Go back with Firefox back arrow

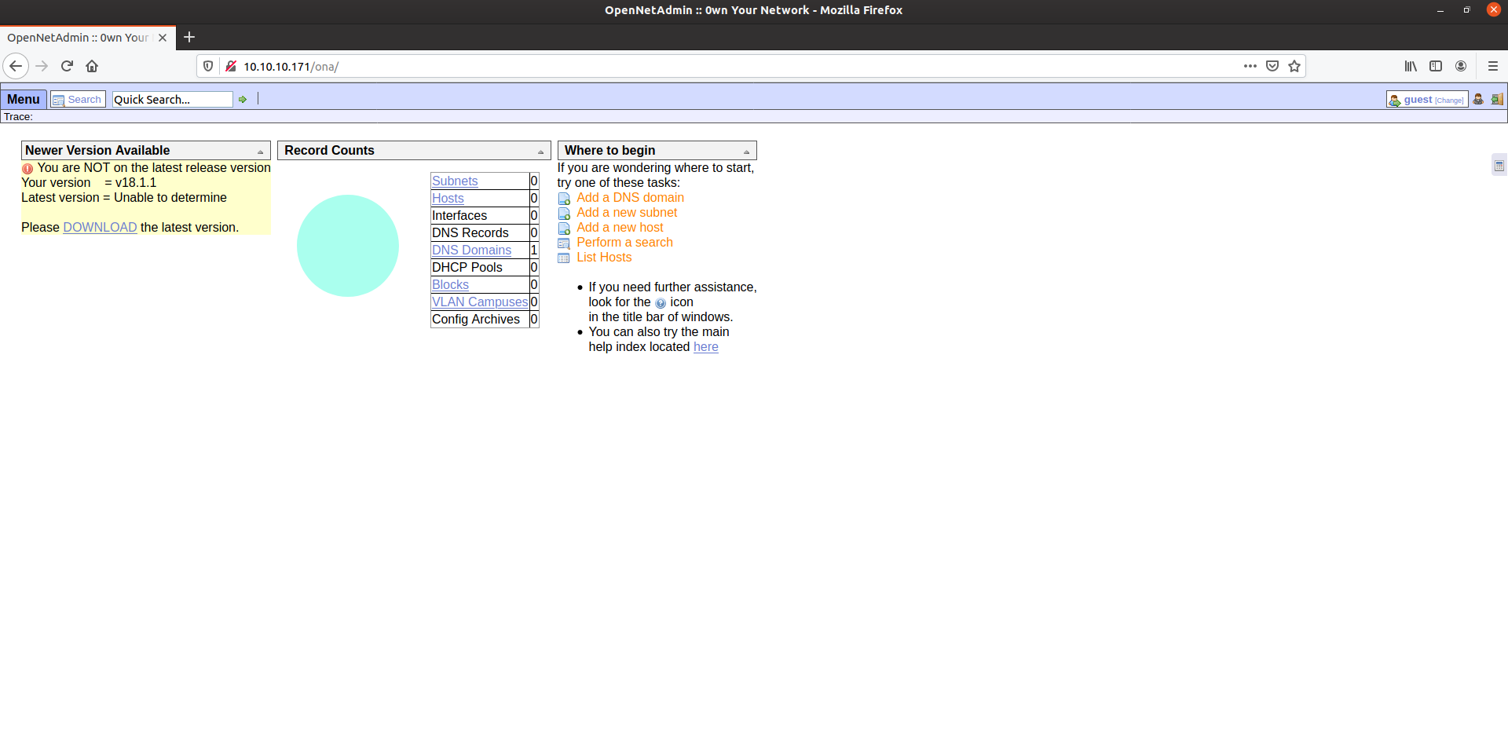16,66
